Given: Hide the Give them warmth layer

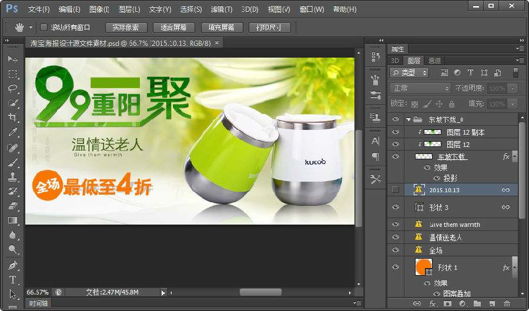Looking at the screenshot, I should point(396,224).
